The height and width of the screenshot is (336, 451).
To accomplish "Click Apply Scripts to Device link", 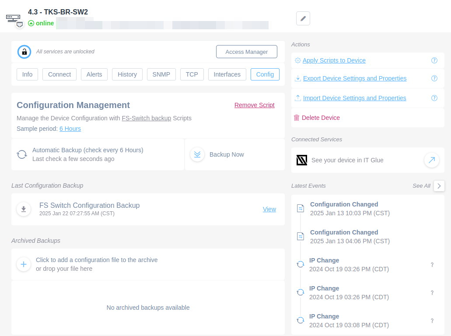I will tap(334, 60).
